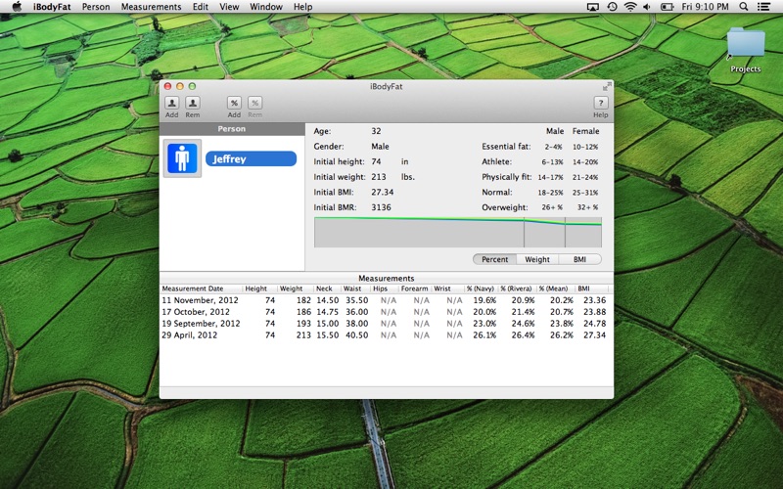Sort by Waist column header
Image resolution: width=783 pixels, height=489 pixels.
click(355, 289)
